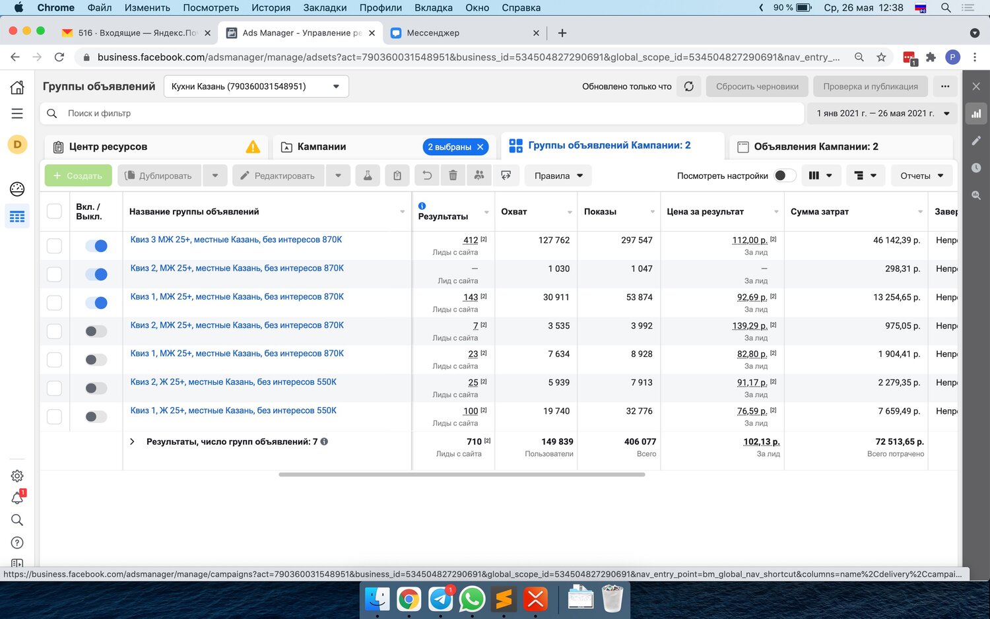This screenshot has height=619, width=990.
Task: Open the help question mark icon
Action: point(17,542)
